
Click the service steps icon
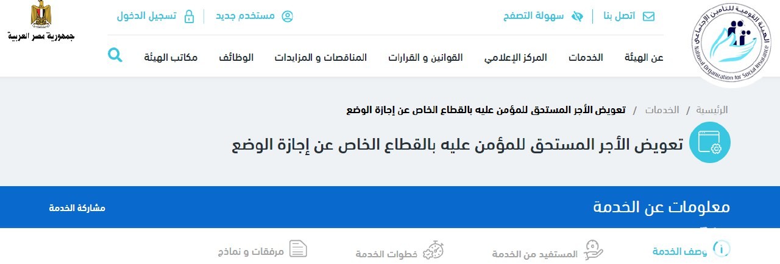[x=434, y=250]
